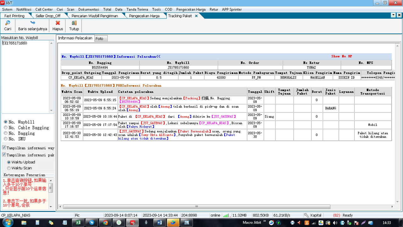Switch to Microsoft Word in the taskbar
Screen dimensions: 403x227
point(159,223)
